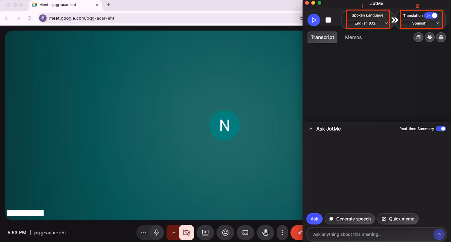Stop the JotMe recording
451x242 pixels.
[x=328, y=20]
